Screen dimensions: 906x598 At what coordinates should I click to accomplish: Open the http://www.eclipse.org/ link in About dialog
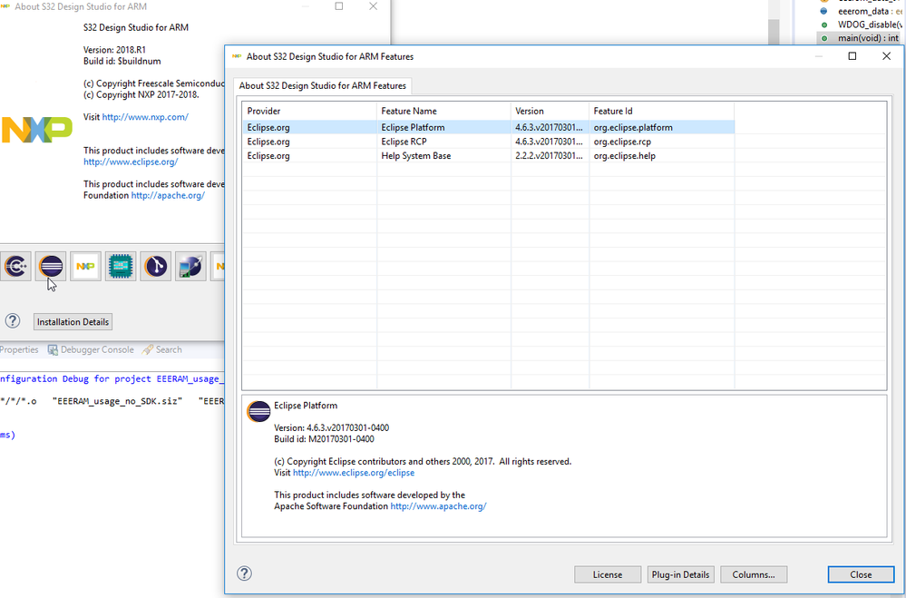pyautogui.click(x=131, y=162)
